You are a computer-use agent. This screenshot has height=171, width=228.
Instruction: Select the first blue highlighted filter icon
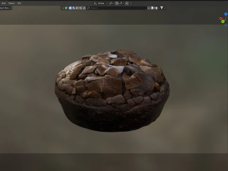click(x=70, y=8)
